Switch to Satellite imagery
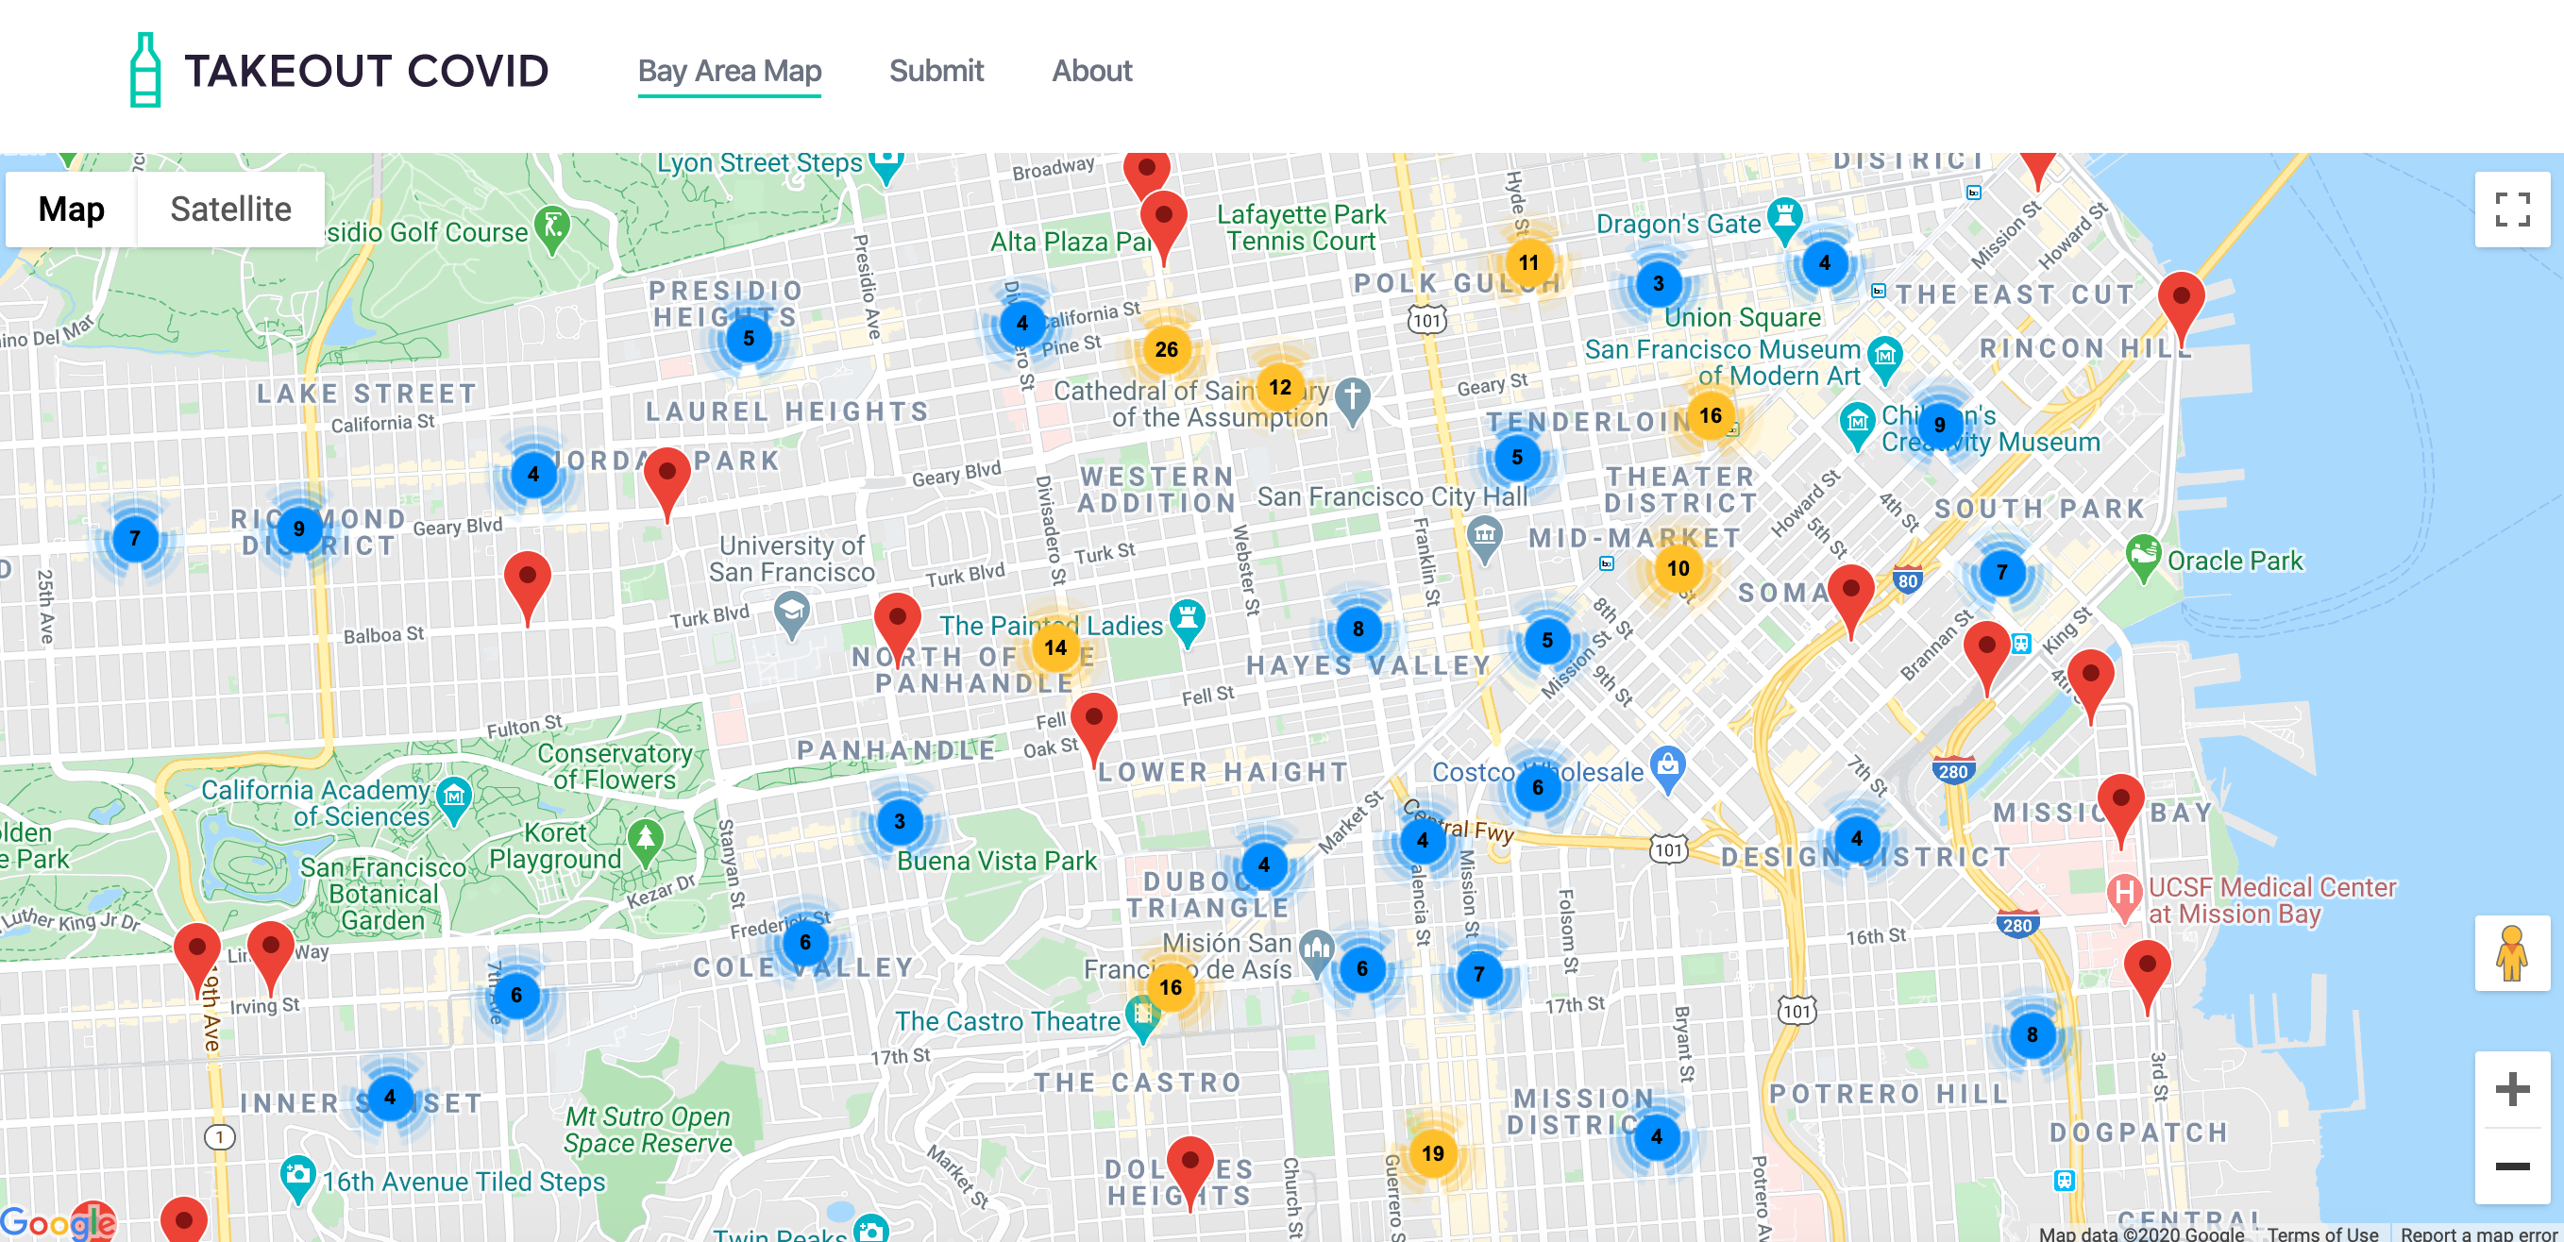 [231, 209]
